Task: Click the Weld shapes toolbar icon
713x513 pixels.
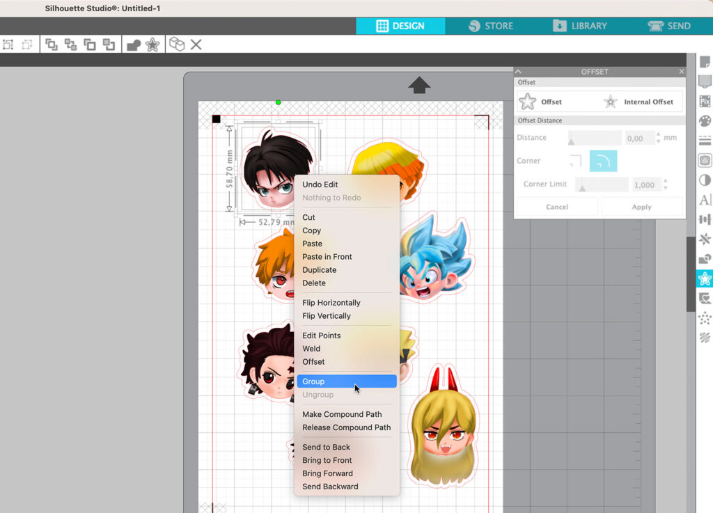Action: pos(134,45)
